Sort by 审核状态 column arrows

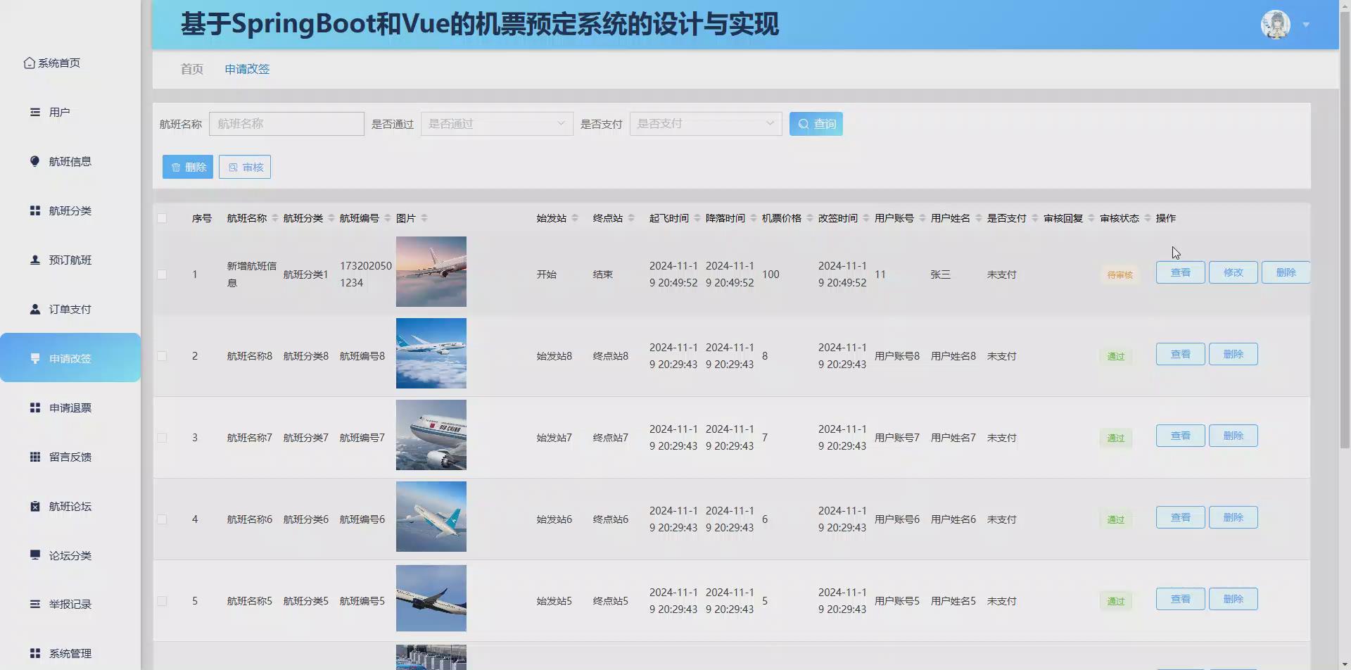1148,218
